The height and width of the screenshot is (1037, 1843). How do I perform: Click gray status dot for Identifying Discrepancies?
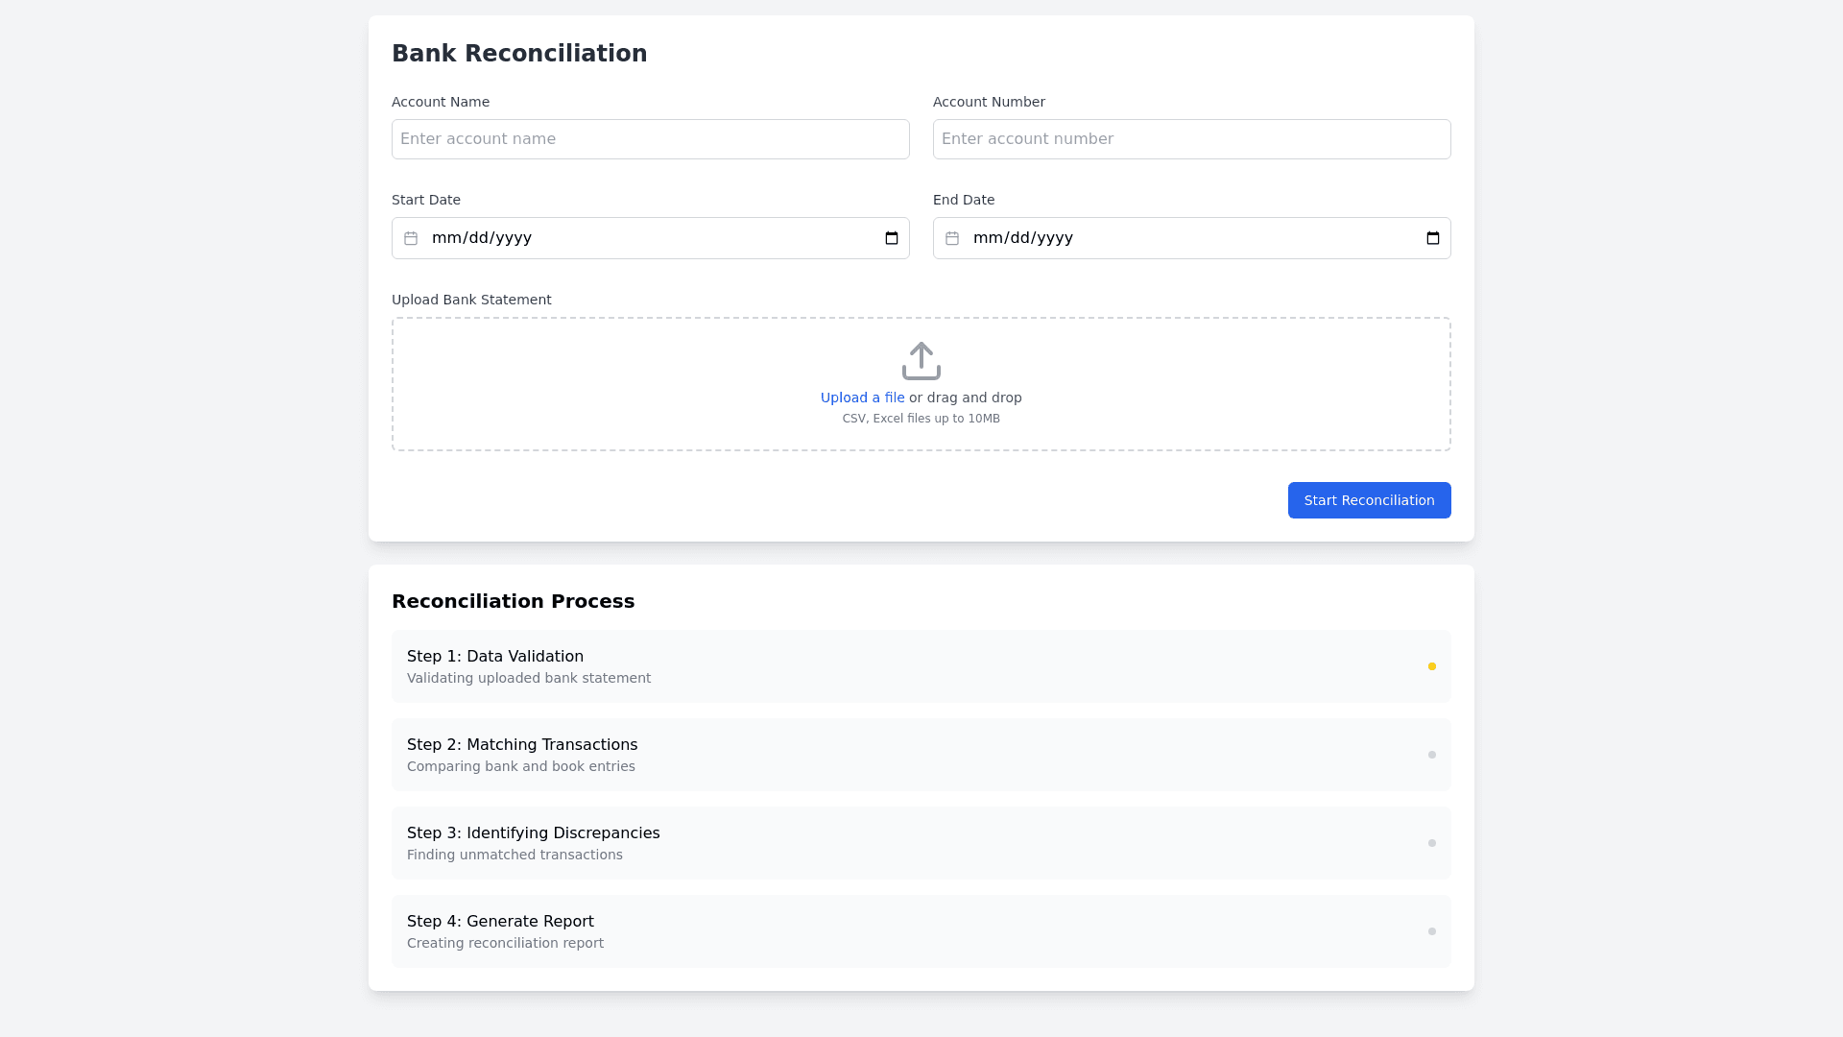coord(1431,843)
